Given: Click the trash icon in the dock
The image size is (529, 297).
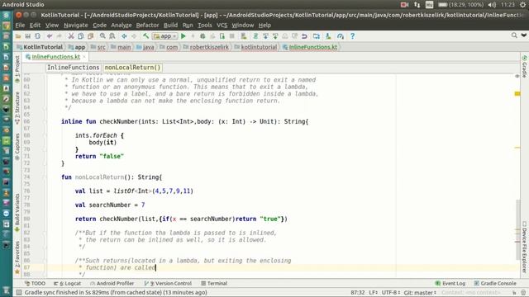Looking at the screenshot, I should click(x=6, y=290).
